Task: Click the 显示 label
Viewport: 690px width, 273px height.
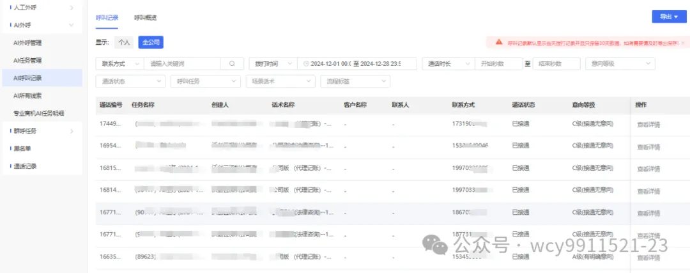Action: 102,42
